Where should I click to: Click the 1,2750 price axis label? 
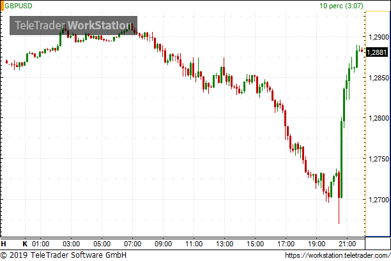(379, 159)
